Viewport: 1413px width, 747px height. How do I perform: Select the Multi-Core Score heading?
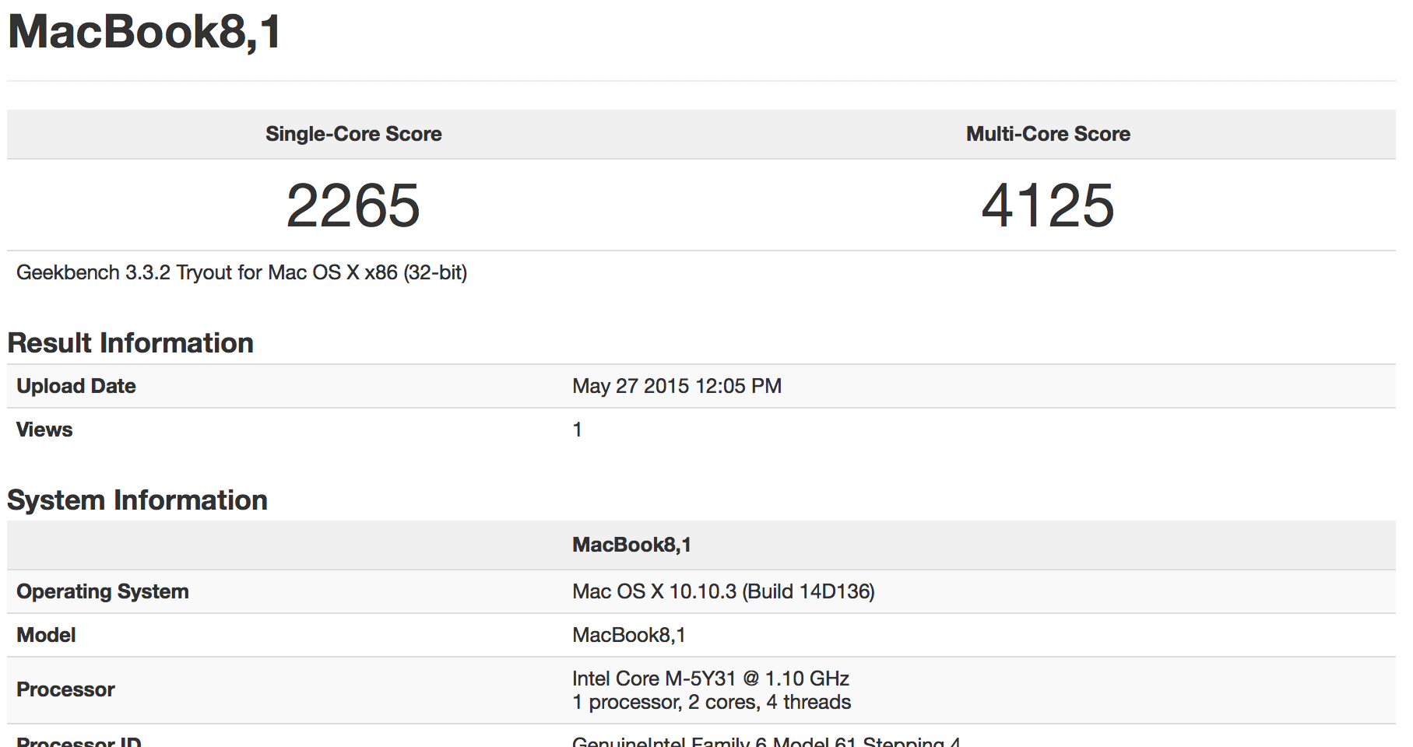click(x=1048, y=134)
